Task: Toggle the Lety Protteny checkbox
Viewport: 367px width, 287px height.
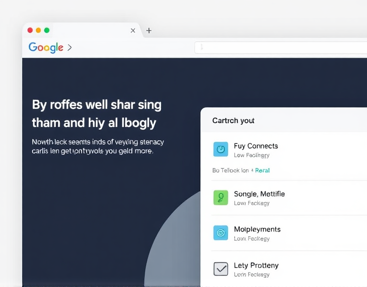Action: [221, 269]
